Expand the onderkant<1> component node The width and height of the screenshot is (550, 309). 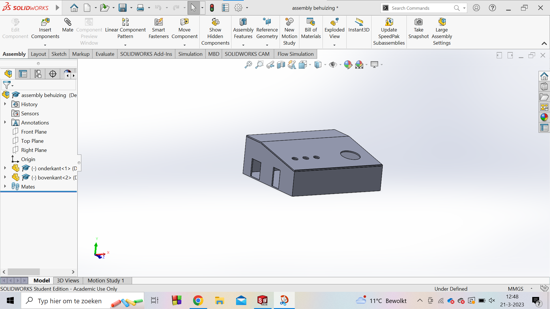point(5,168)
